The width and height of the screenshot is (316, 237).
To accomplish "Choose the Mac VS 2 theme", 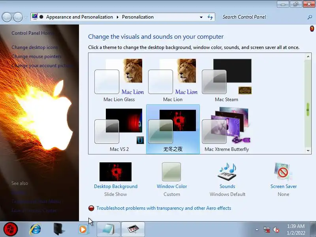I will tap(119, 130).
